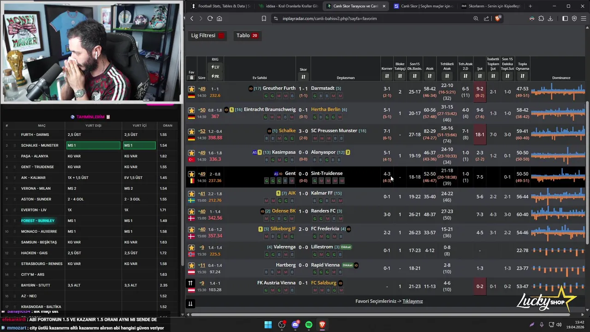Image resolution: width=590 pixels, height=332 pixels.
Task: Click the microphone icon in system tray
Action: tap(542, 325)
